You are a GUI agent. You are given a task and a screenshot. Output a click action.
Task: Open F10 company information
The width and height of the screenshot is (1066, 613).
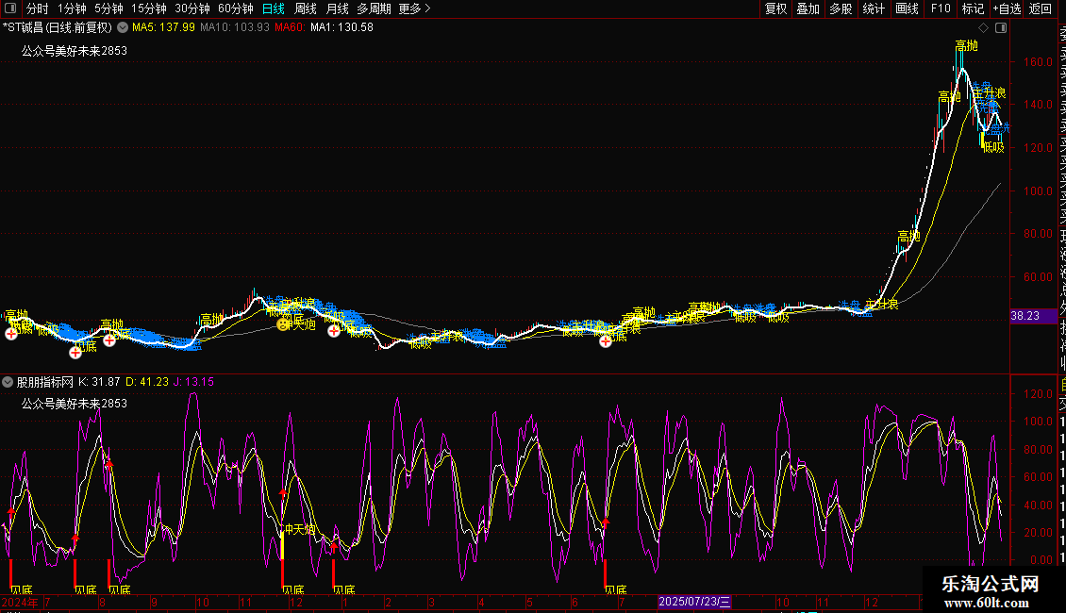(x=941, y=8)
